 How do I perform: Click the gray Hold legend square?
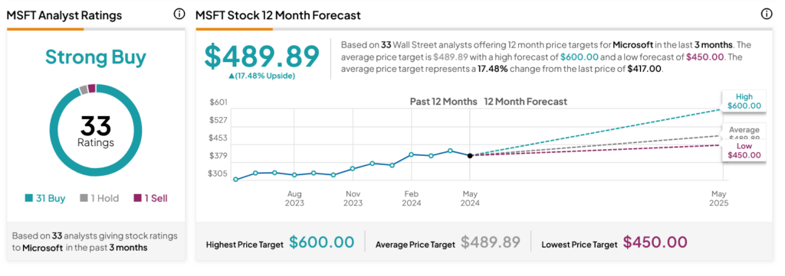[84, 199]
